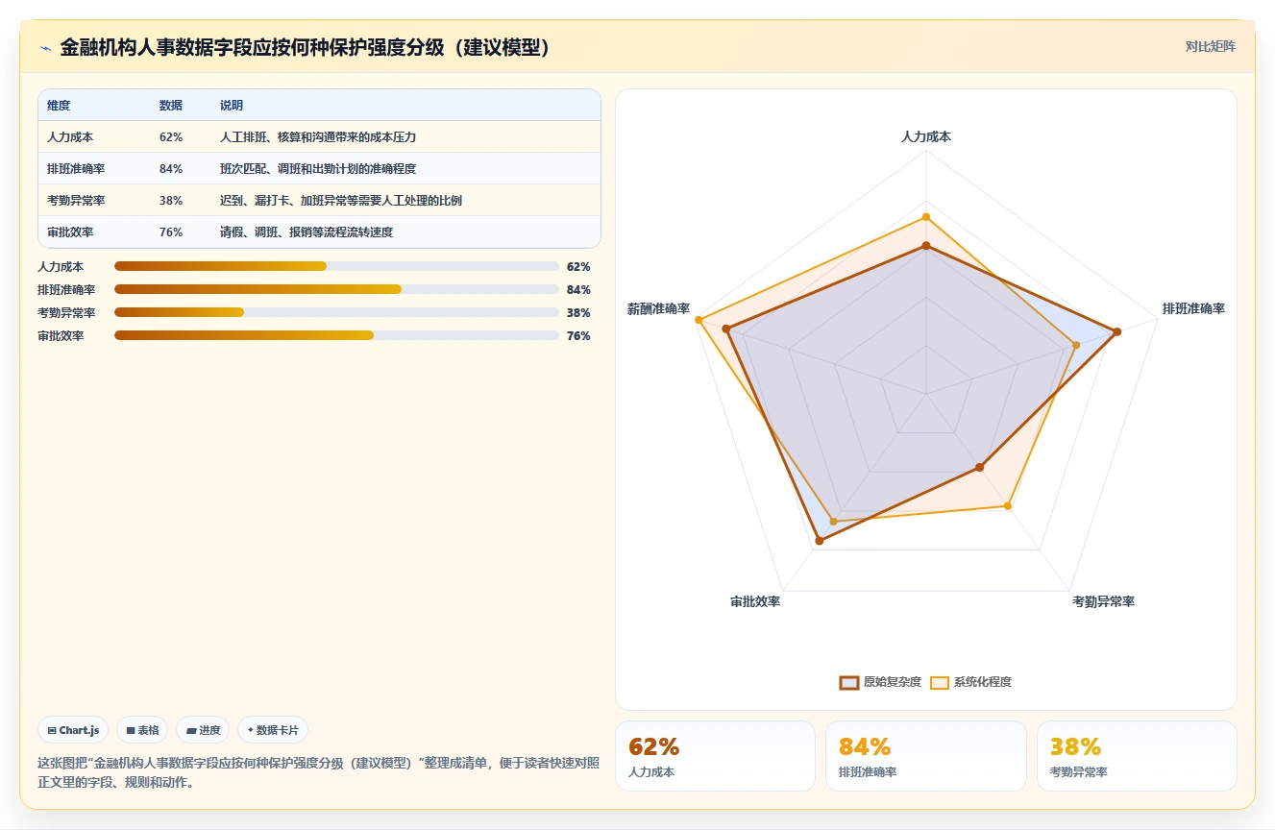Click the 维度 column header
This screenshot has height=830, width=1275.
pos(59,106)
